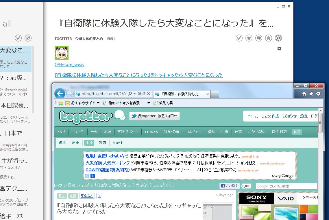The image size is (329, 220).
Task: Click the Sony VAIO advertisement banner
Action: point(278,206)
